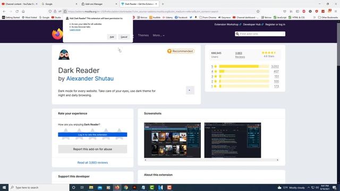The width and height of the screenshot is (340, 191).
Task: Switch to Add-ons Manager tab
Action: click(99, 4)
